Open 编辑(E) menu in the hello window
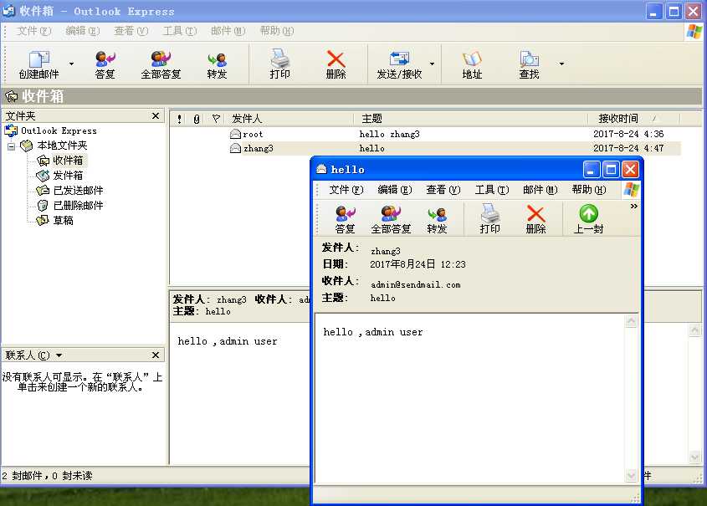This screenshot has width=707, height=506. (395, 190)
